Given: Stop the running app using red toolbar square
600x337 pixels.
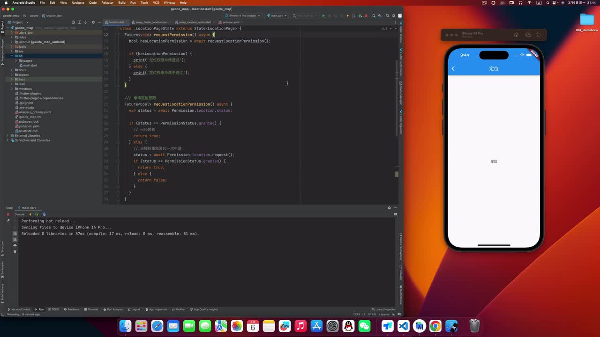Looking at the screenshot, I should coord(366,16).
